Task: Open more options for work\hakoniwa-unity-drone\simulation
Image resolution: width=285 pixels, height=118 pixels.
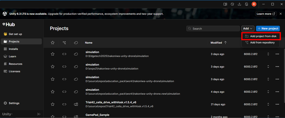Action: [x=277, y=79]
